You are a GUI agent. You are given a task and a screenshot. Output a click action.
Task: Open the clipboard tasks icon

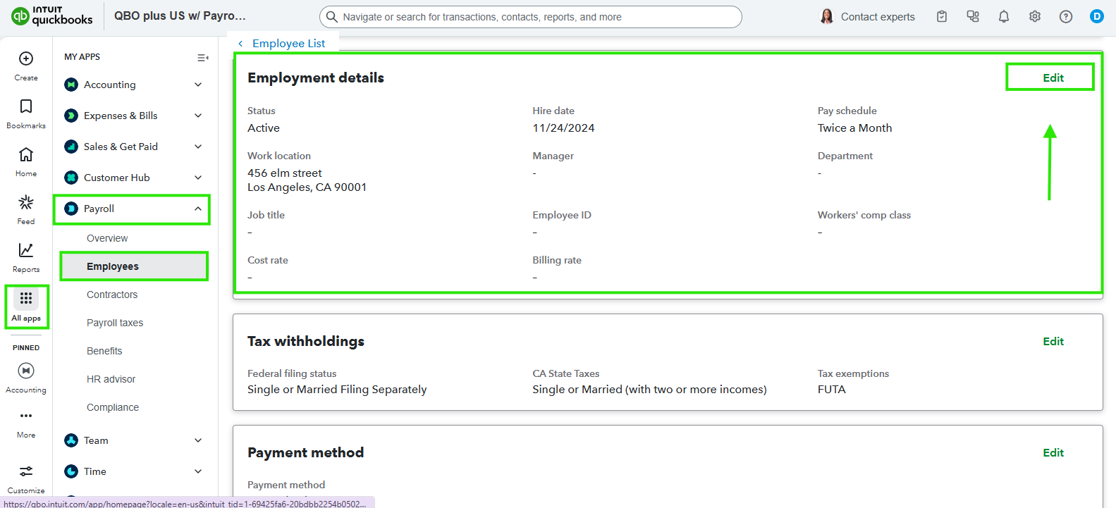(x=942, y=16)
